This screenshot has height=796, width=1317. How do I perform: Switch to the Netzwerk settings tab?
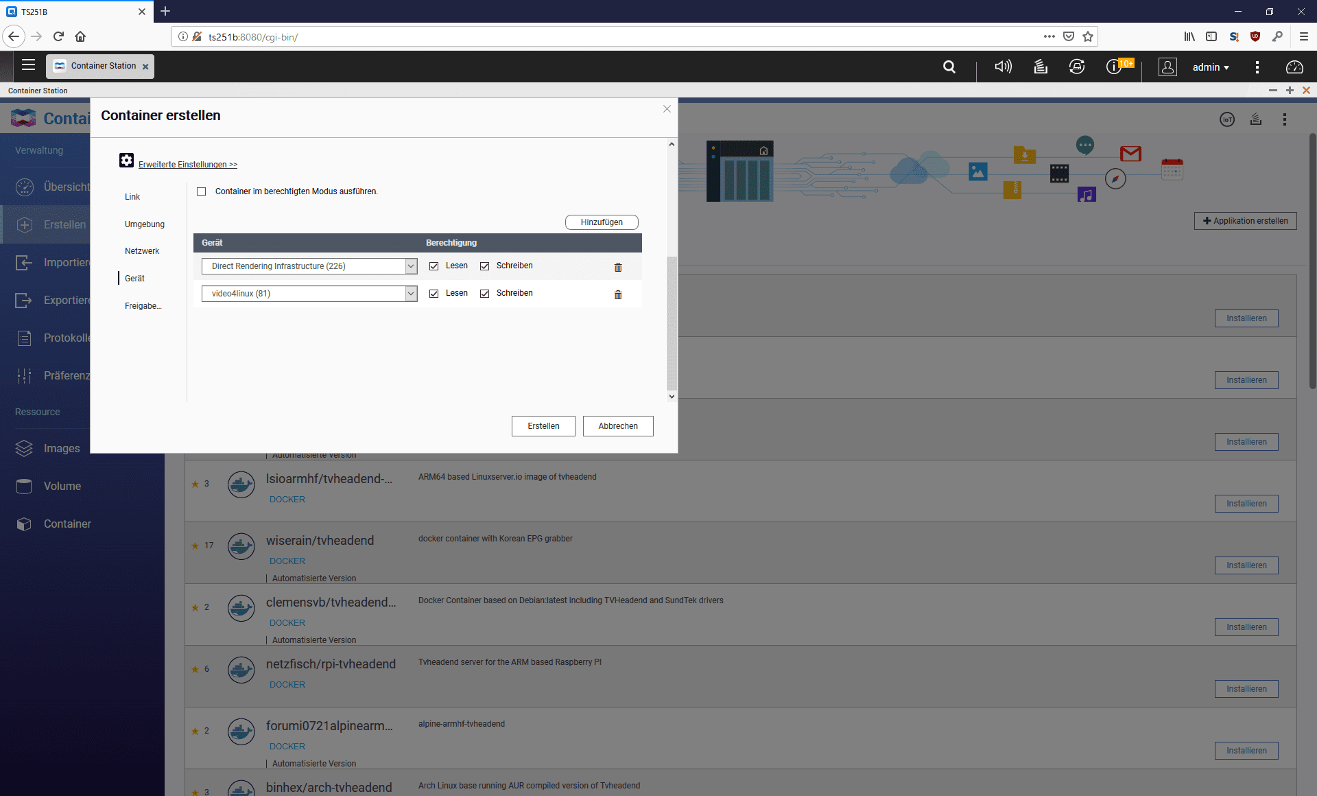142,251
